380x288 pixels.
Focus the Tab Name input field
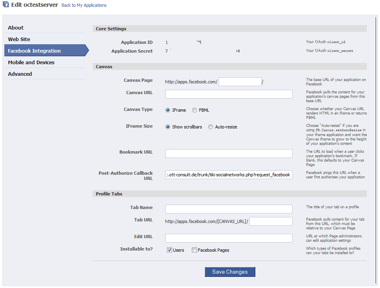point(229,209)
